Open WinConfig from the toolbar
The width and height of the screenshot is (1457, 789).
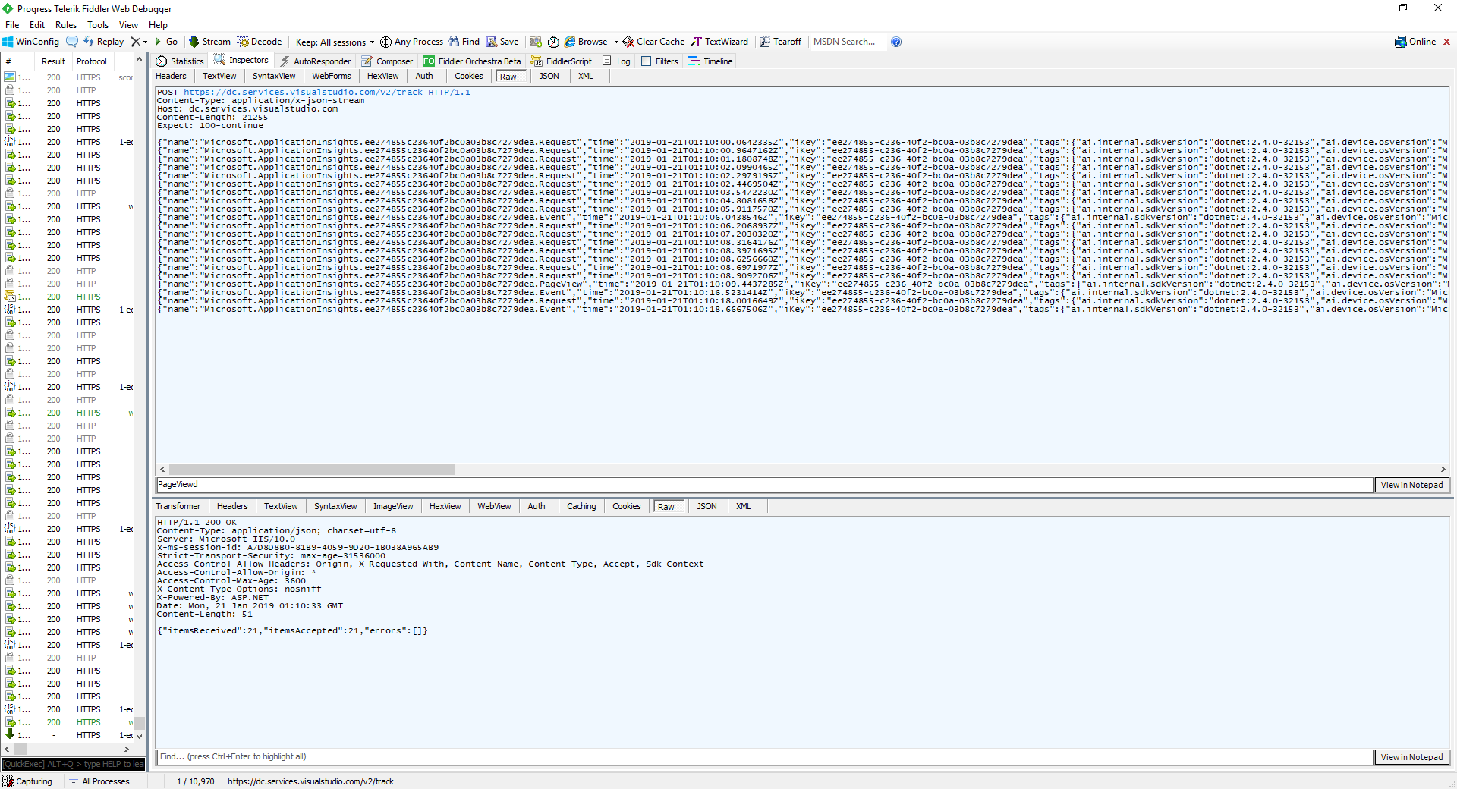coord(30,42)
